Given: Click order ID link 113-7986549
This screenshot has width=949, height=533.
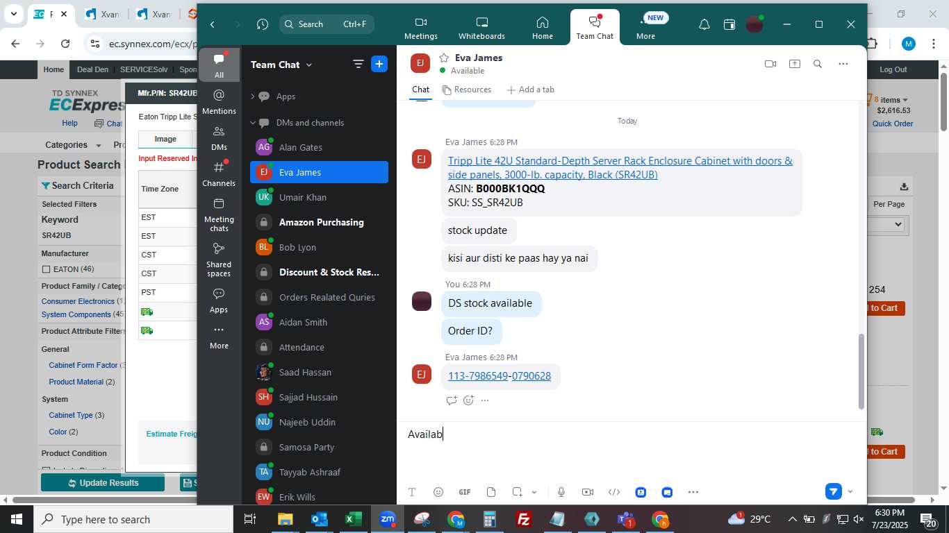Looking at the screenshot, I should pos(478,375).
